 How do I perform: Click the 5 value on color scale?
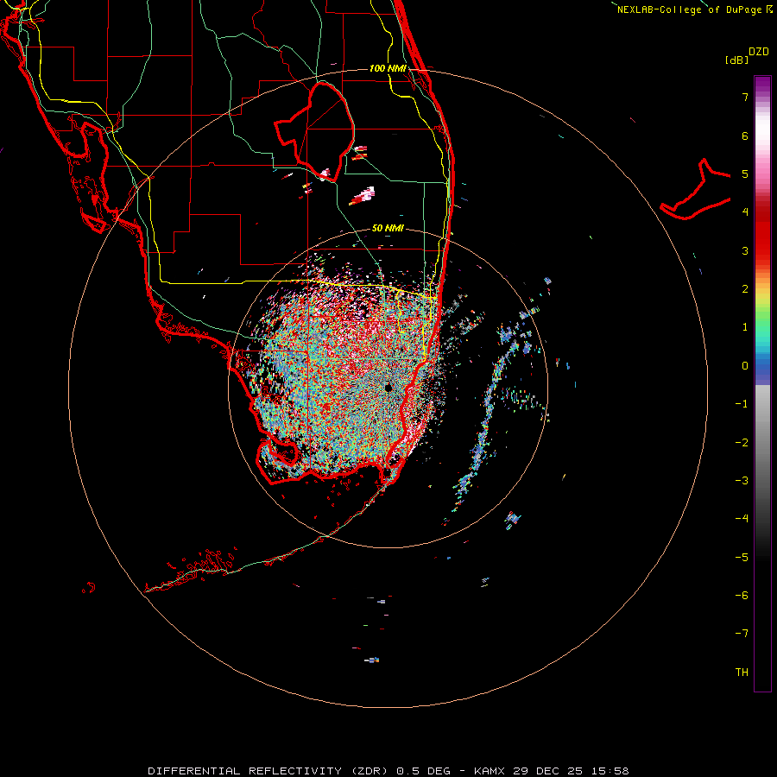[x=745, y=174]
